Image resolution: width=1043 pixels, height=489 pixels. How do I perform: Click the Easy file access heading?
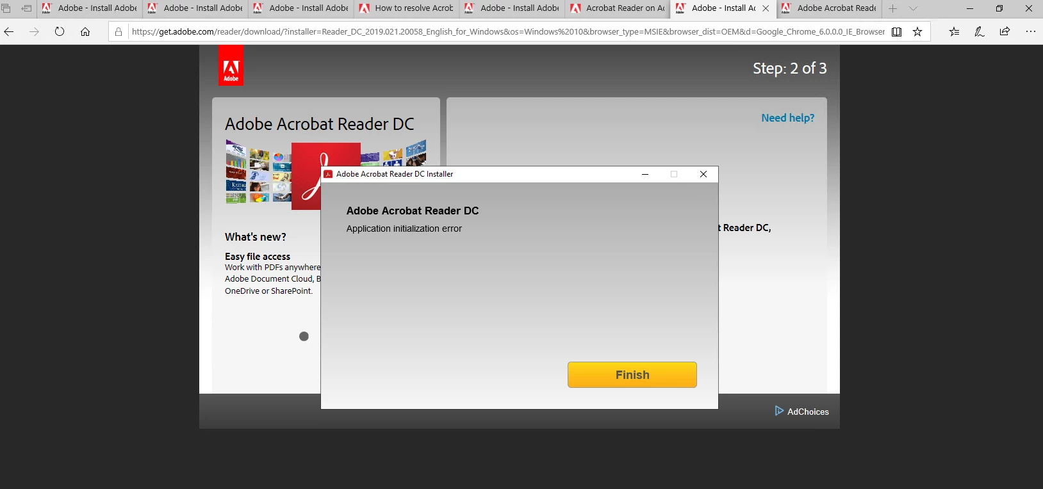[258, 256]
